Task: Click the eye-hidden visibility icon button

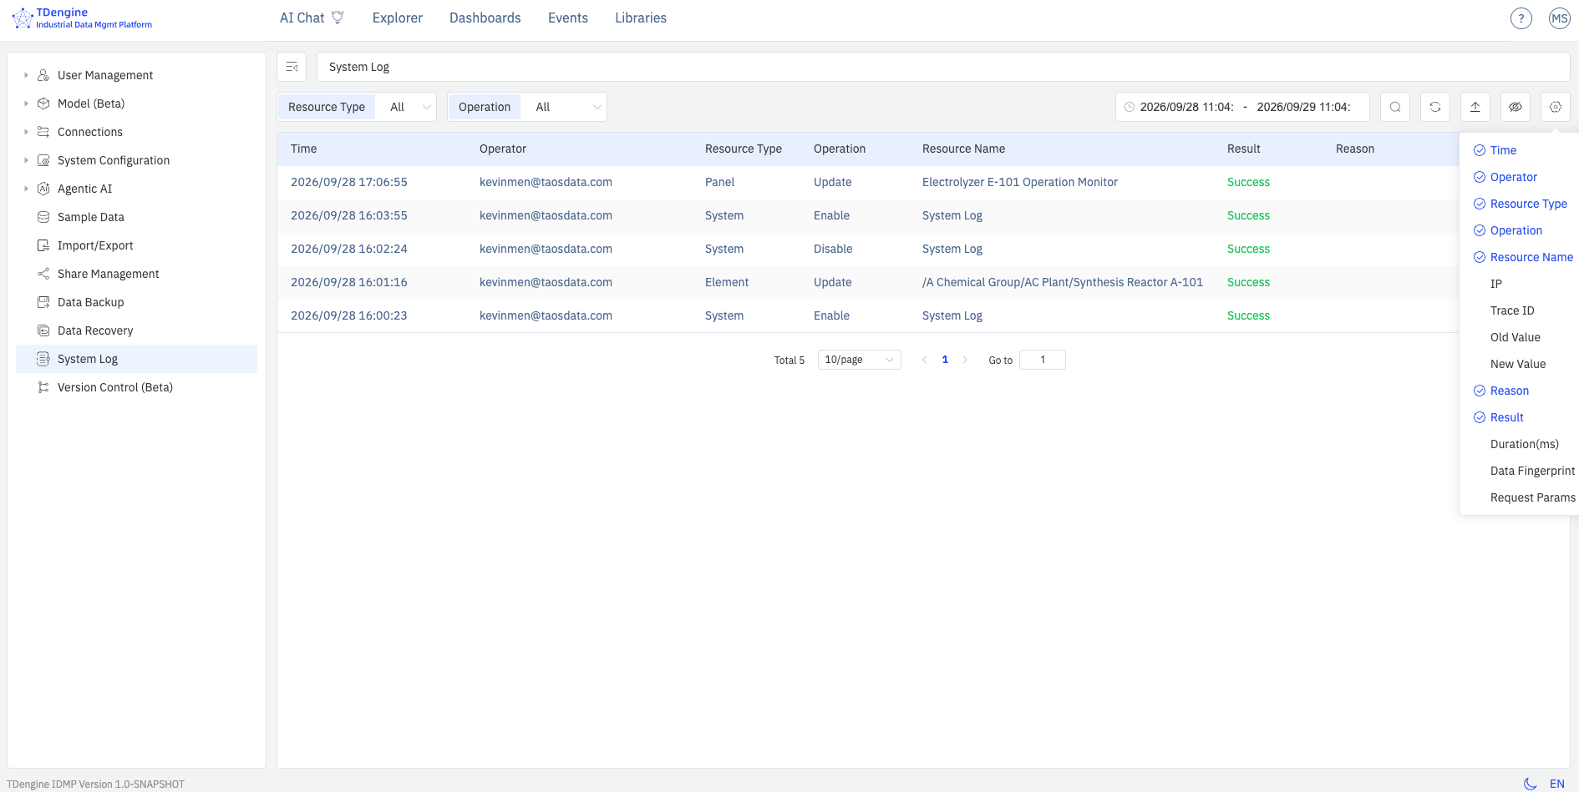Action: click(x=1516, y=107)
